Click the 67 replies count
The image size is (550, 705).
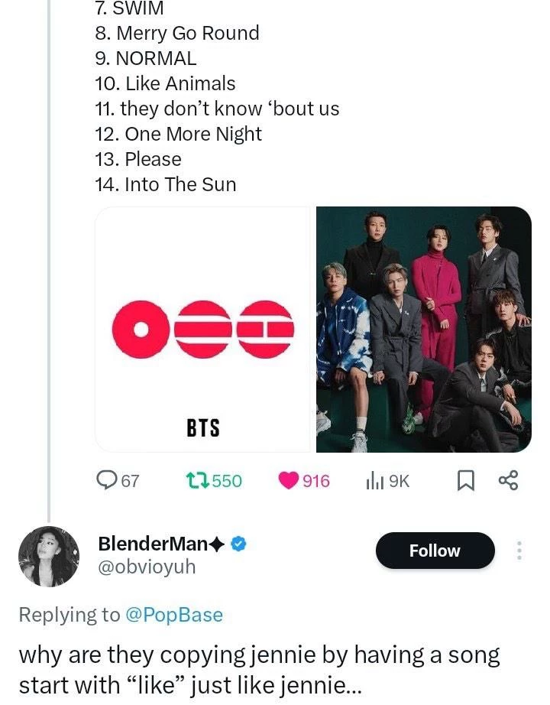pos(131,481)
